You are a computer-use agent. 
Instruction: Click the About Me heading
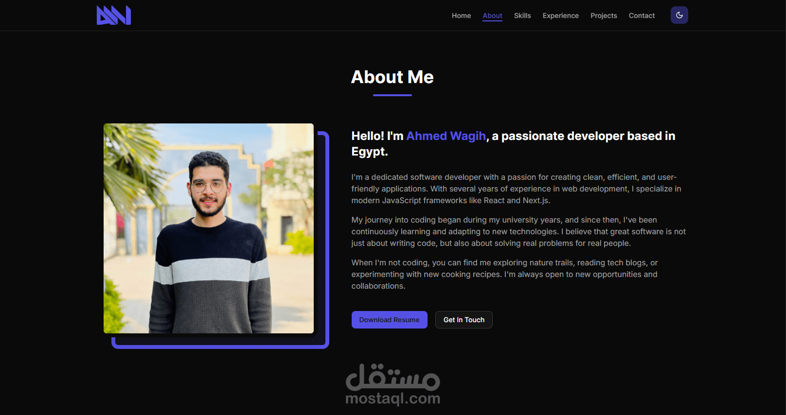click(x=393, y=77)
